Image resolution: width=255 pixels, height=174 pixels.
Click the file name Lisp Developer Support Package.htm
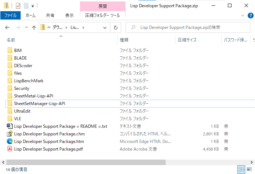49,142
